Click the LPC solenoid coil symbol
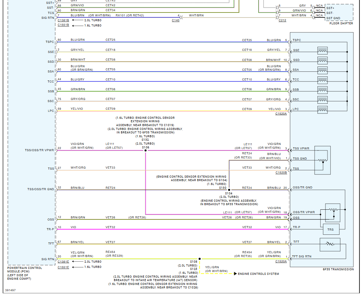 pyautogui.click(x=322, y=109)
